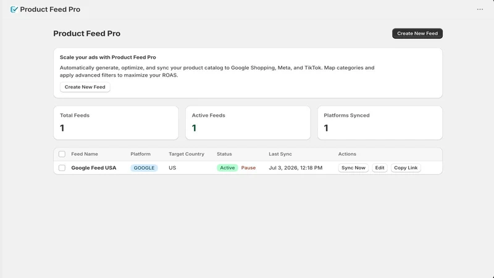Click the Platform column header

coord(140,154)
